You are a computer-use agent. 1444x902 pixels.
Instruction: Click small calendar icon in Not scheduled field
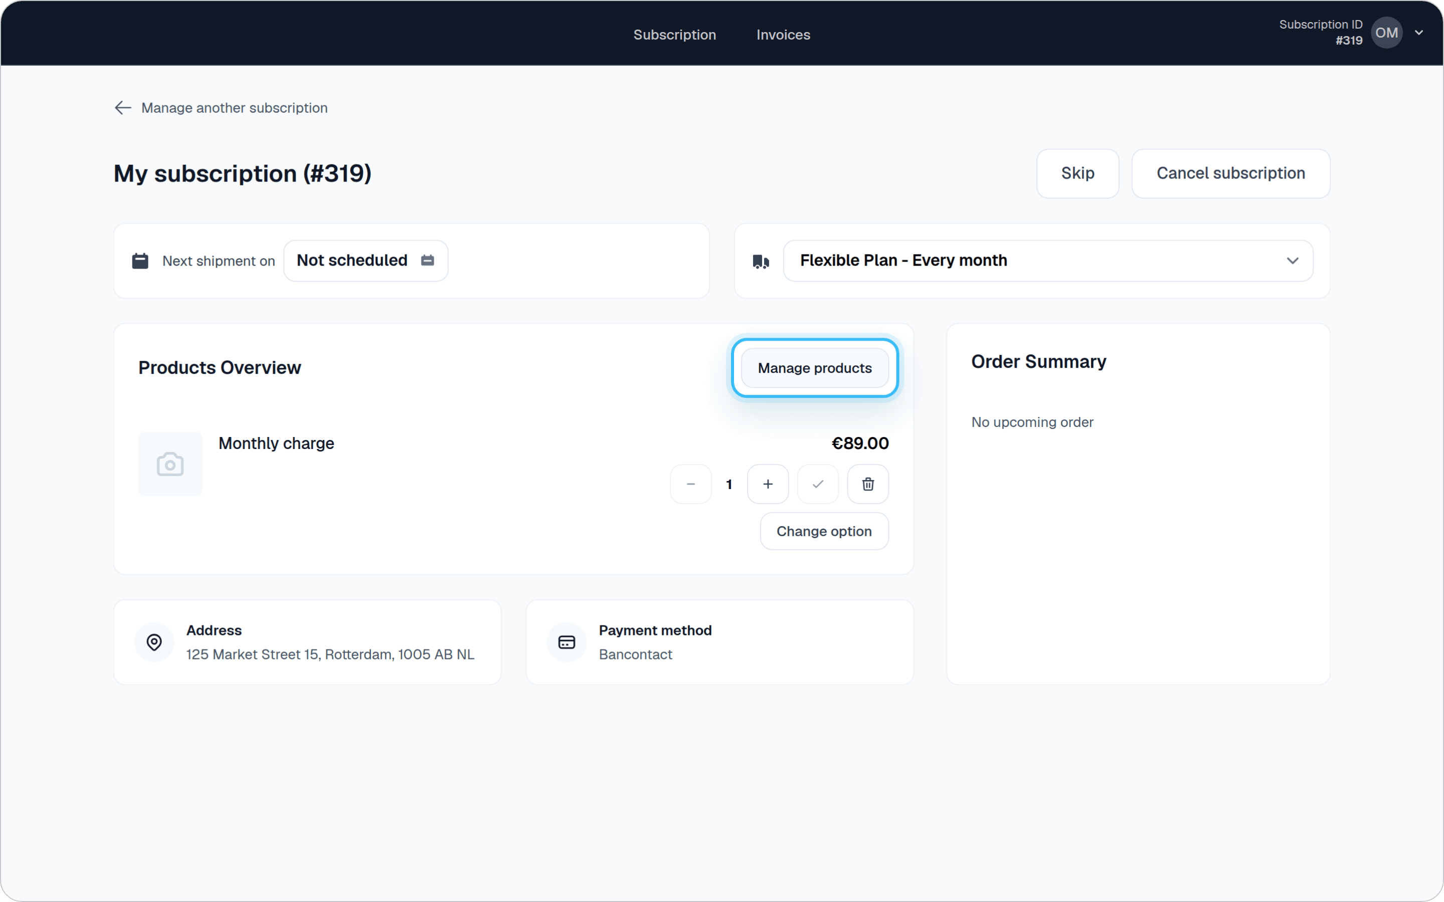[427, 260]
